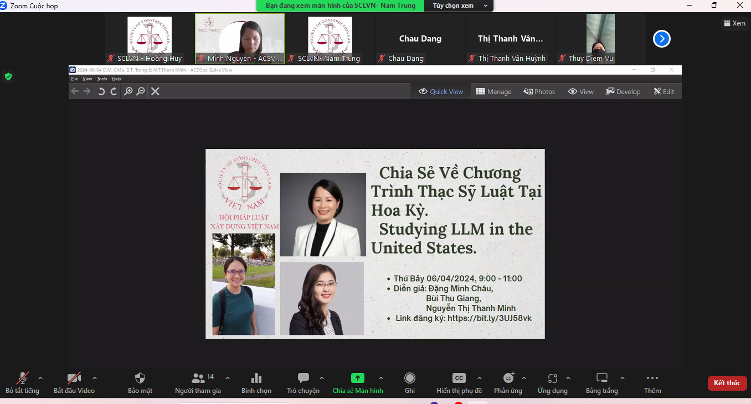751x404 pixels.
Task: Click the blue next participants arrow
Action: (661, 39)
